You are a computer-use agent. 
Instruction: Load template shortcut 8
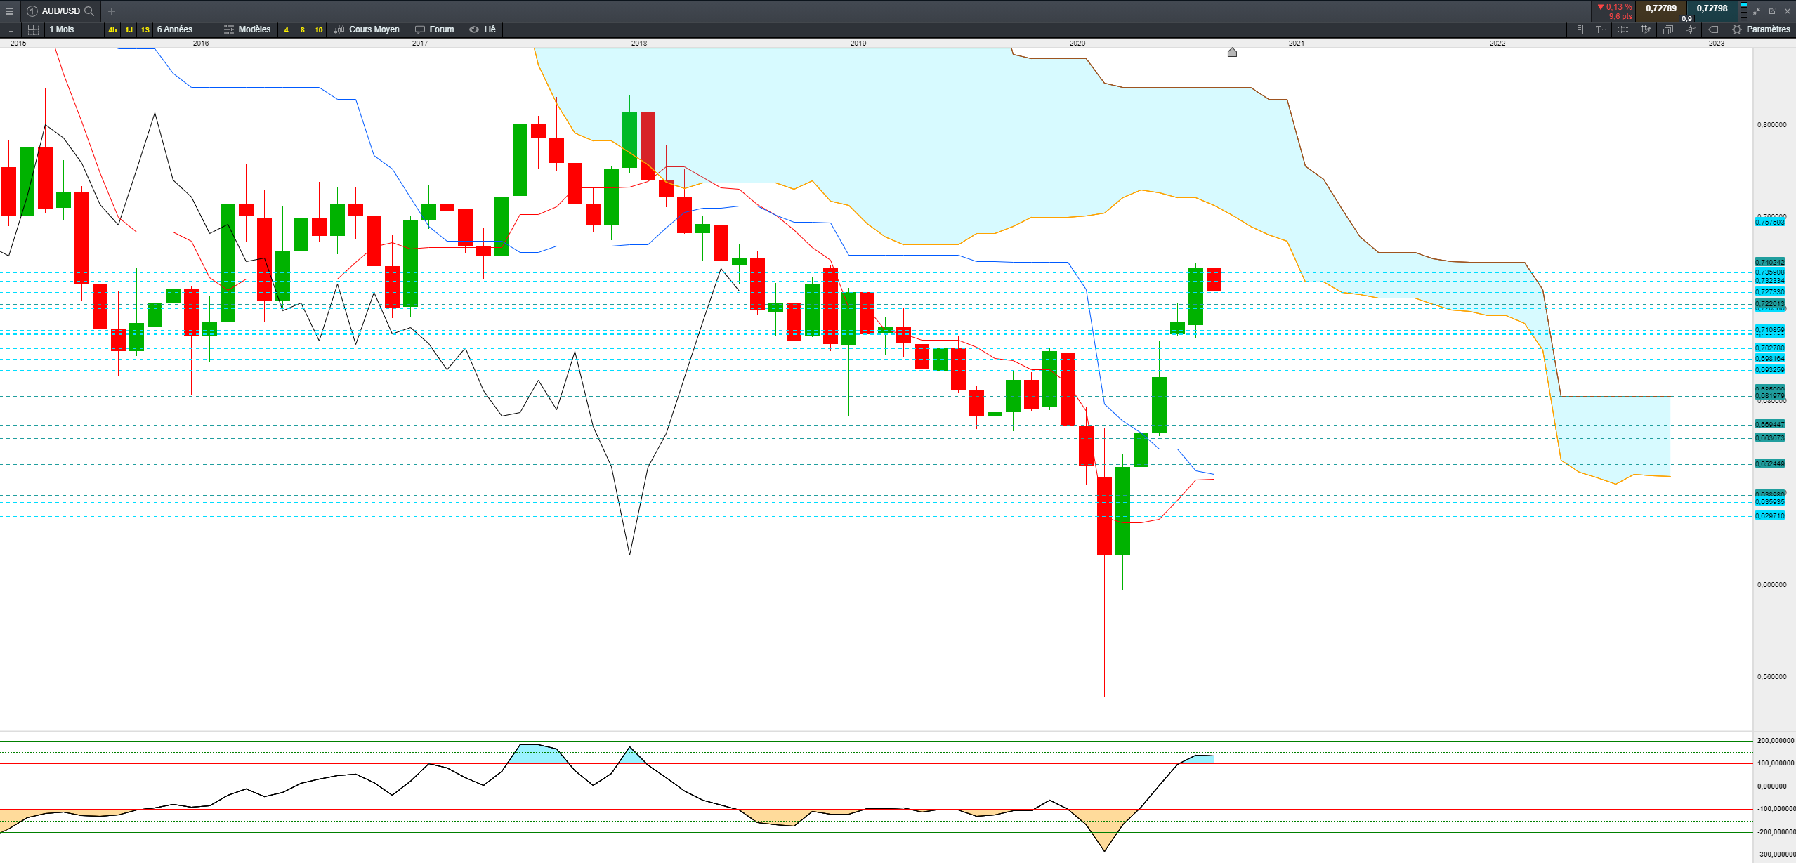(x=302, y=29)
